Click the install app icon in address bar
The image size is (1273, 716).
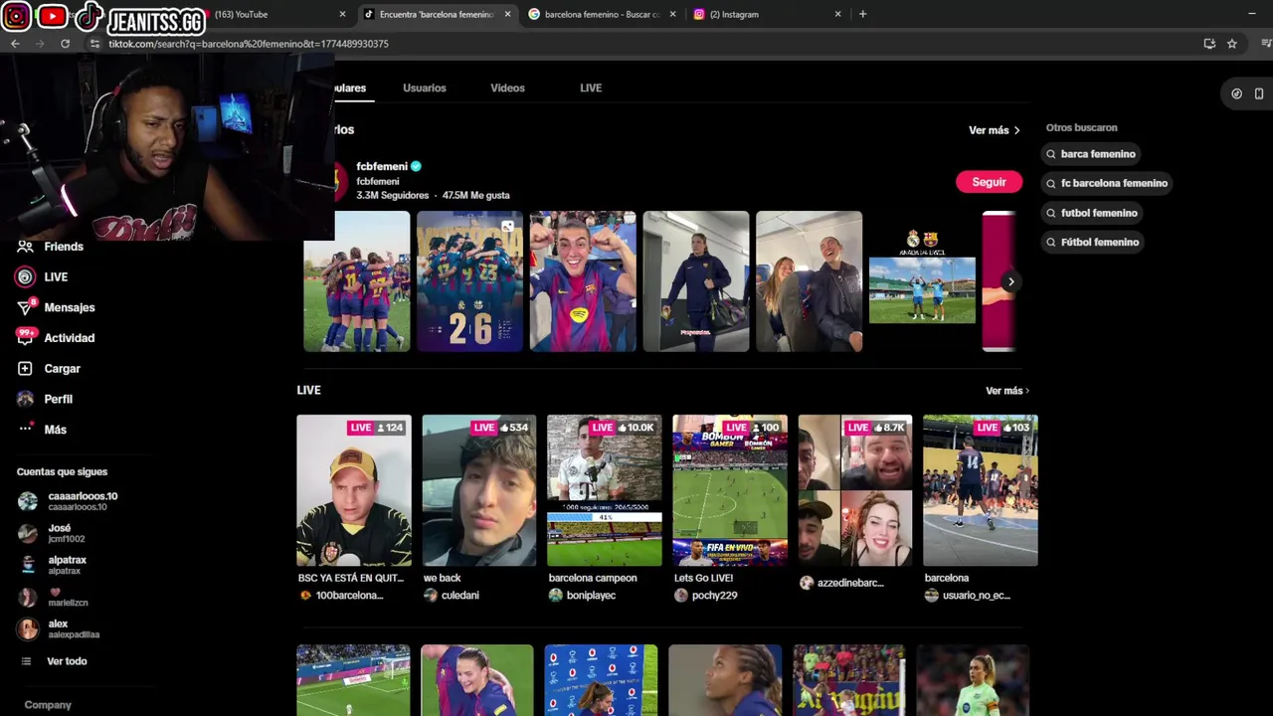click(x=1209, y=44)
